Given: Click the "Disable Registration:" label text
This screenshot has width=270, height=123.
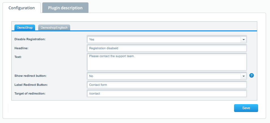Looking at the screenshot, I should (x=30, y=39).
